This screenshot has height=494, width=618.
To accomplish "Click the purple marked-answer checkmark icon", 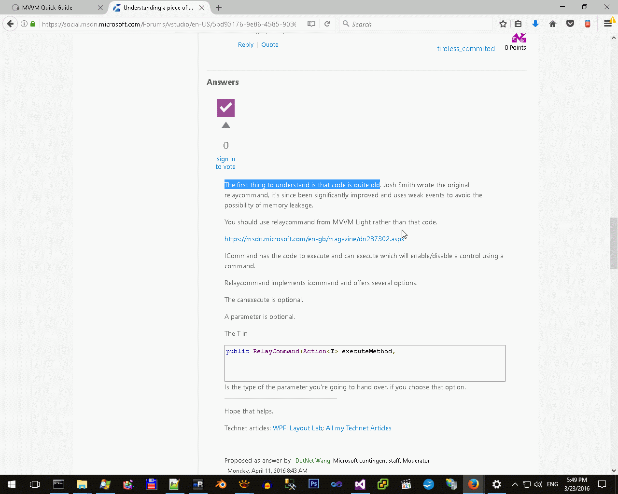I will [x=225, y=108].
